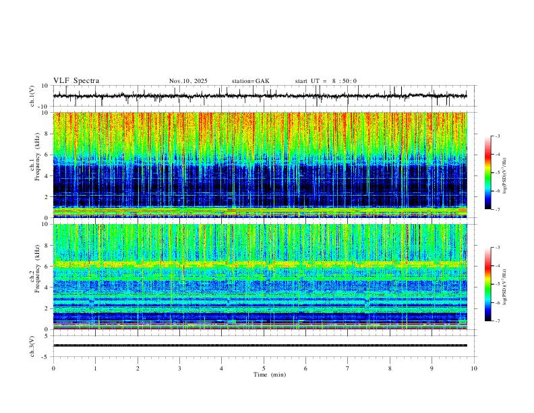The image size is (534, 413).
Task: Click time axis tick label 7
Action: [348, 368]
